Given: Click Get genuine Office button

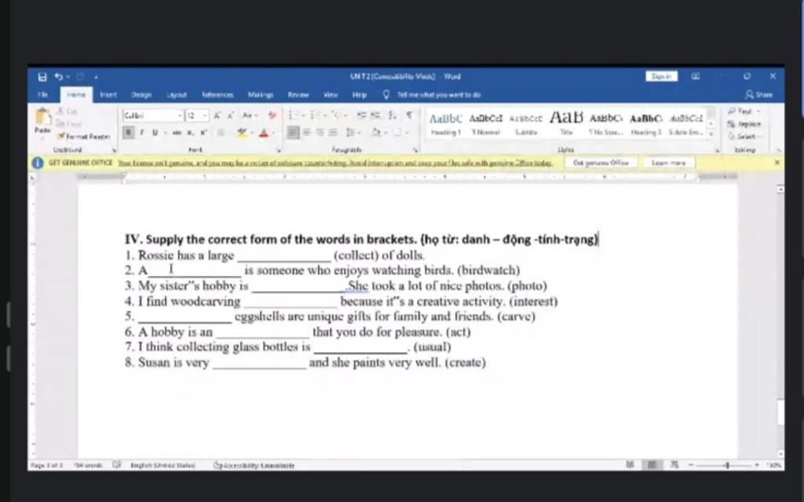Looking at the screenshot, I should 601,163.
